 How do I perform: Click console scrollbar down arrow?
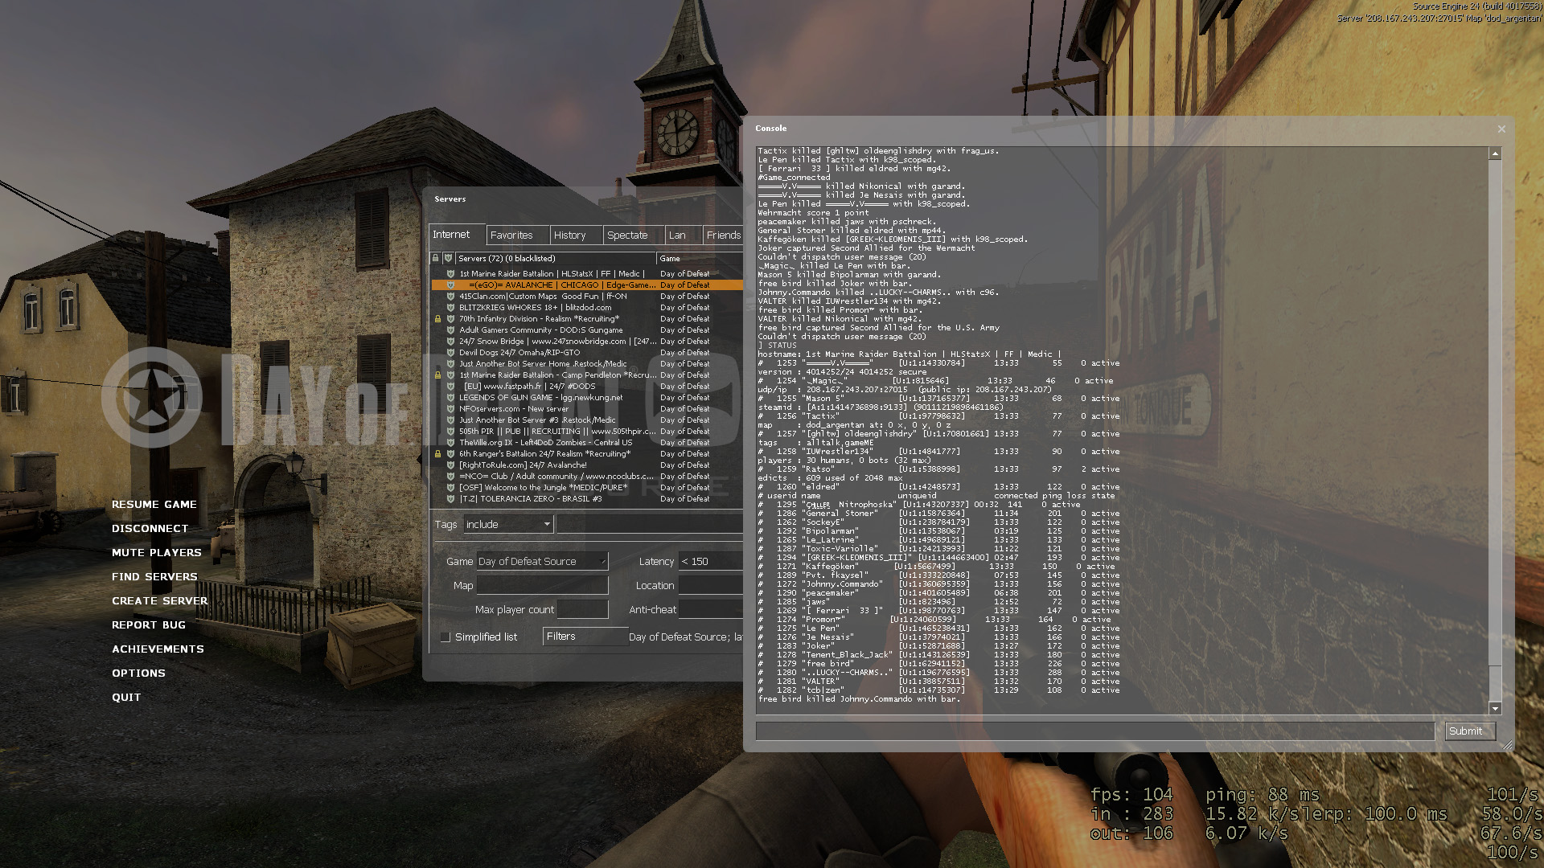(1495, 708)
